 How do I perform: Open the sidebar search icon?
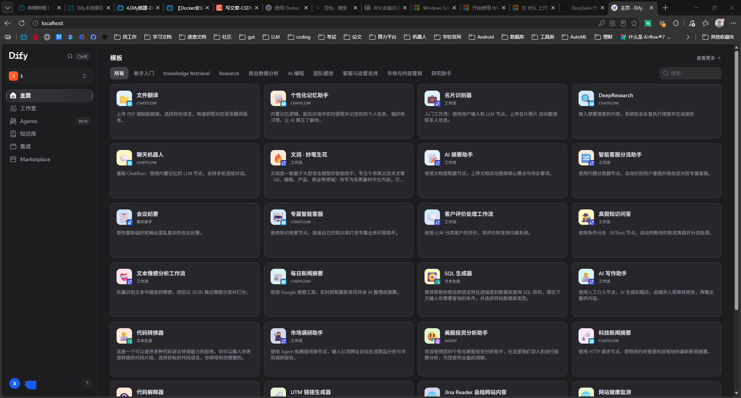(70, 56)
